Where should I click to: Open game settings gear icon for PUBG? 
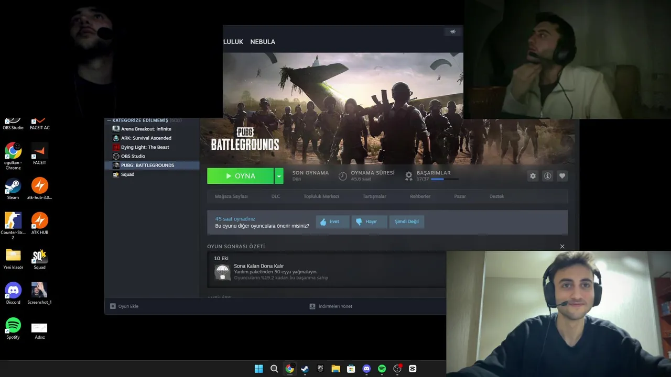533,176
